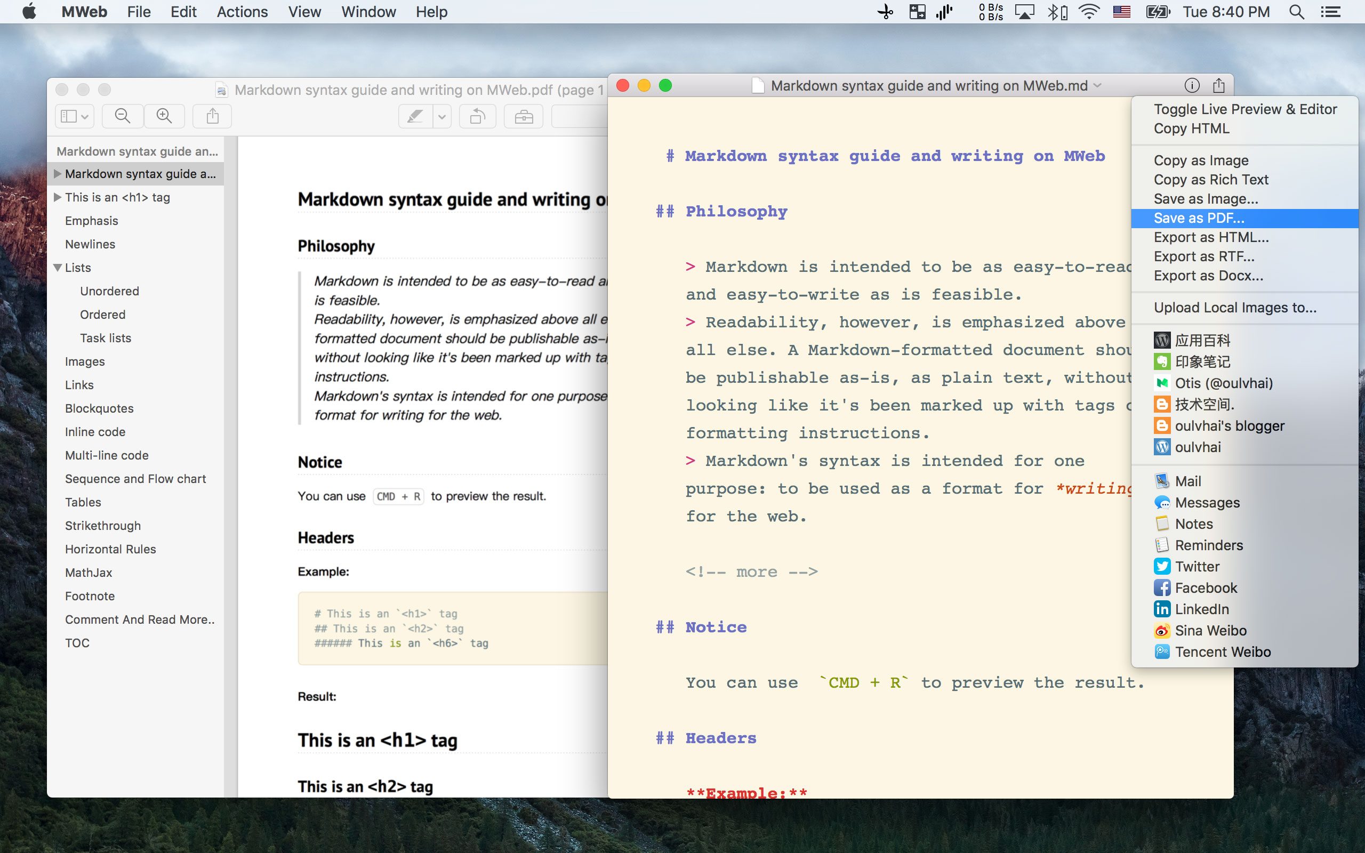The image size is (1365, 853).
Task: Open the highlighter color dropdown arrow
Action: pos(442,117)
